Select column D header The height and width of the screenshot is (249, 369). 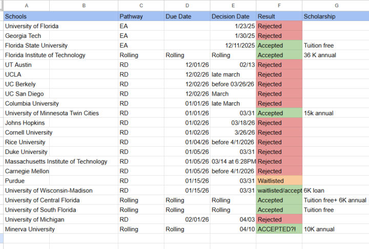pyautogui.click(x=187, y=6)
